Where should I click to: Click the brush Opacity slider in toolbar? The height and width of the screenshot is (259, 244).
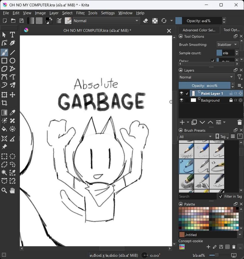click(199, 21)
